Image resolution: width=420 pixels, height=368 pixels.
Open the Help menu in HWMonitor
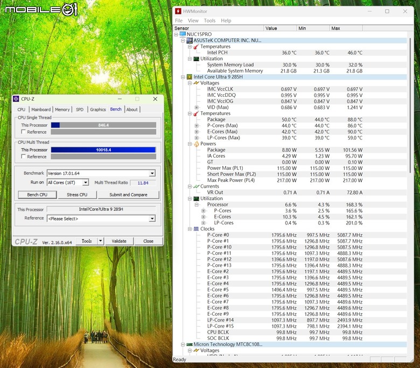226,20
